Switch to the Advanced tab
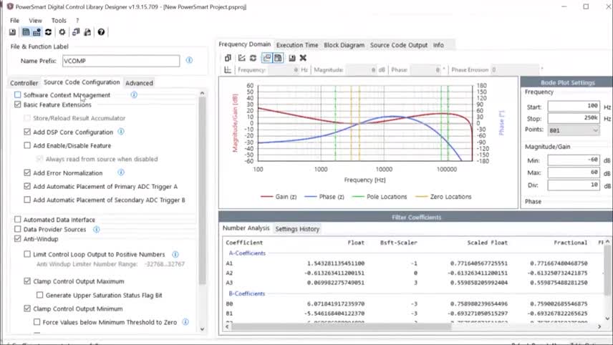The height and width of the screenshot is (345, 613). (x=139, y=83)
